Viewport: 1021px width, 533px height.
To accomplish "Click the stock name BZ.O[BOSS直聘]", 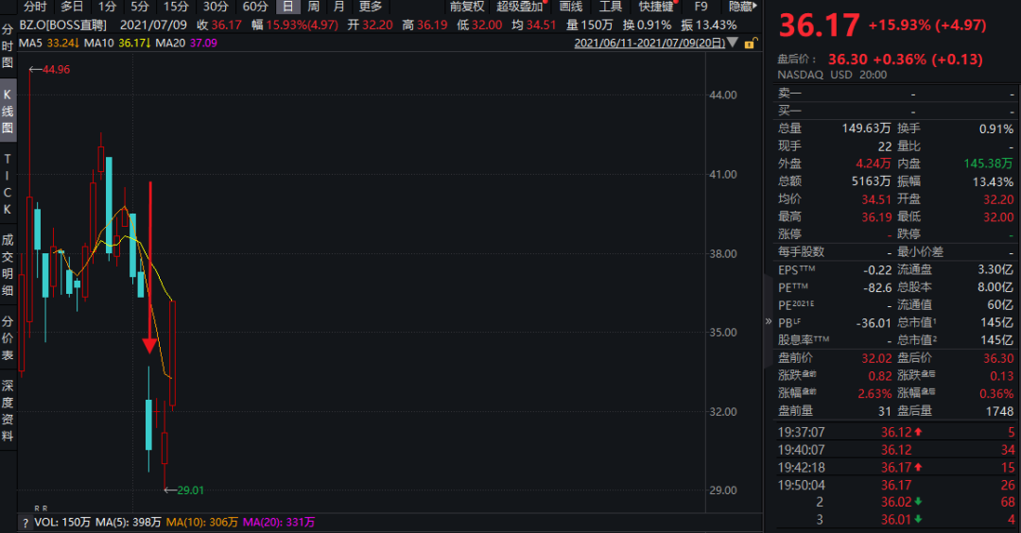I will 62,26.
